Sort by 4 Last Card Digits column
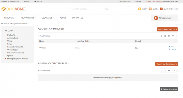183x98 pixels. [x=82, y=41]
